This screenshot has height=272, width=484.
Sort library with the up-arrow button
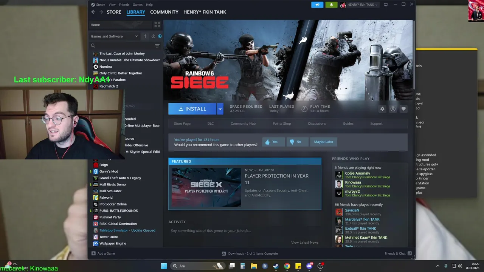point(145,36)
